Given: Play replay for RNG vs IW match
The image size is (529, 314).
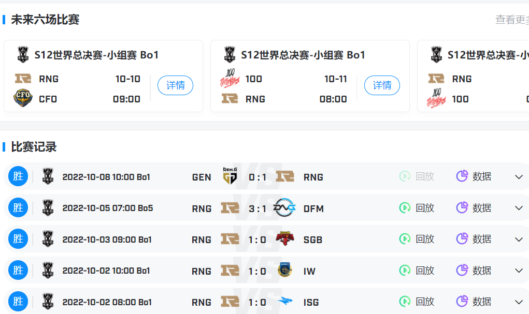Looking at the screenshot, I should [x=405, y=271].
